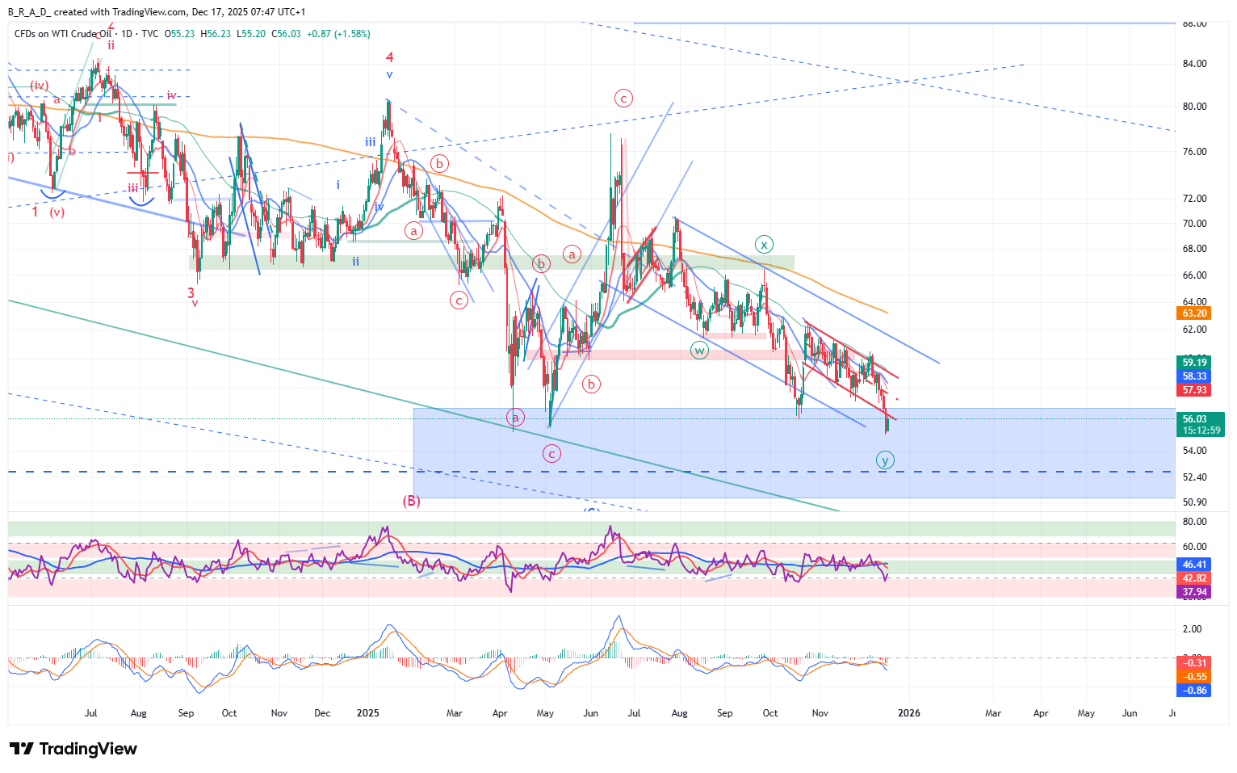The height and width of the screenshot is (773, 1237).
Task: Click the MACD value label -0.86
Action: [1195, 691]
